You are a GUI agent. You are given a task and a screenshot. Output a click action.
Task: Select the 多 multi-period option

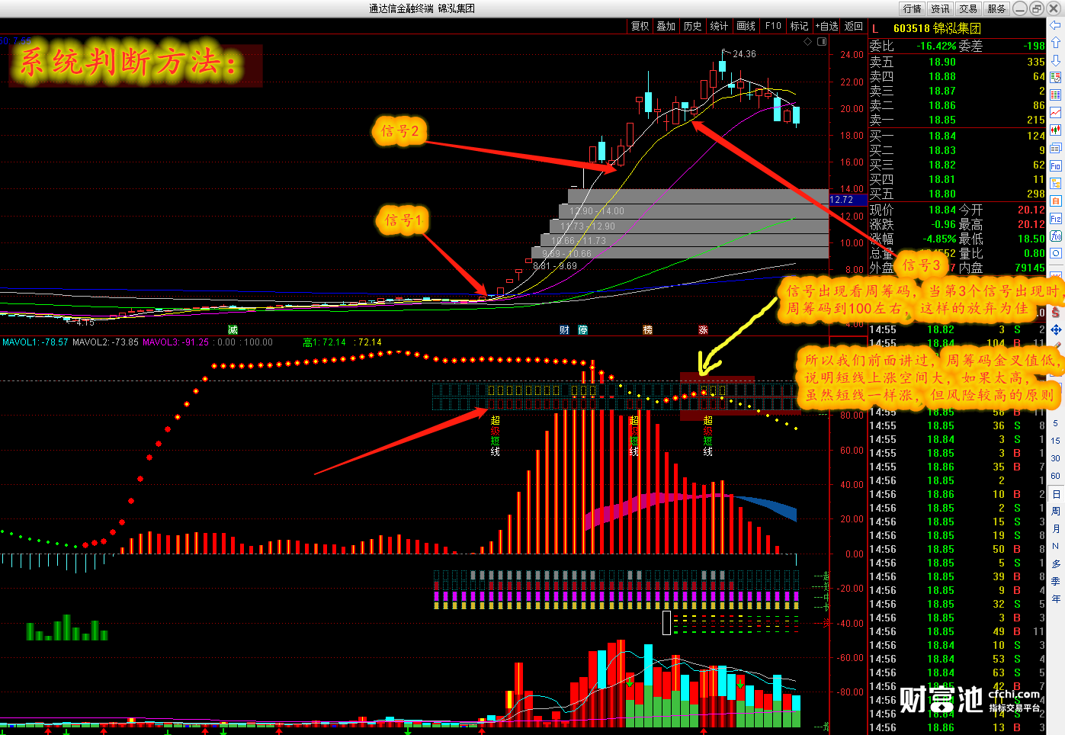(1056, 564)
